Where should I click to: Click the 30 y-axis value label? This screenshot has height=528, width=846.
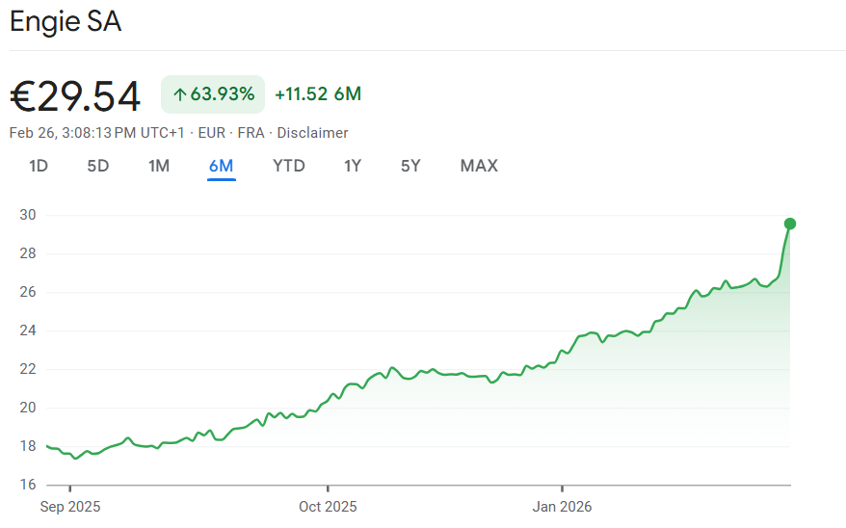27,215
